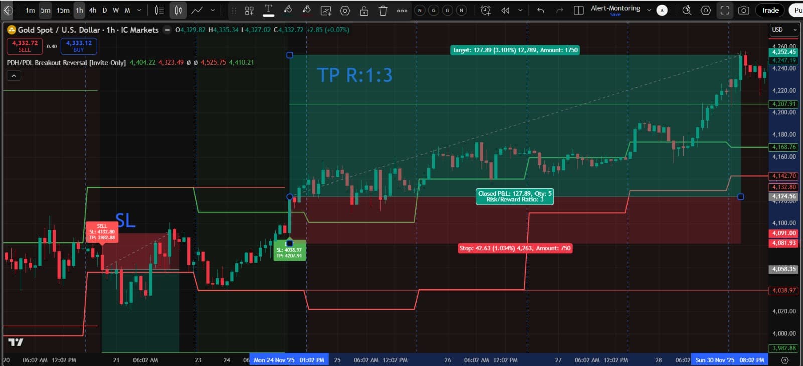
Task: Click the Save layout link
Action: click(x=615, y=15)
